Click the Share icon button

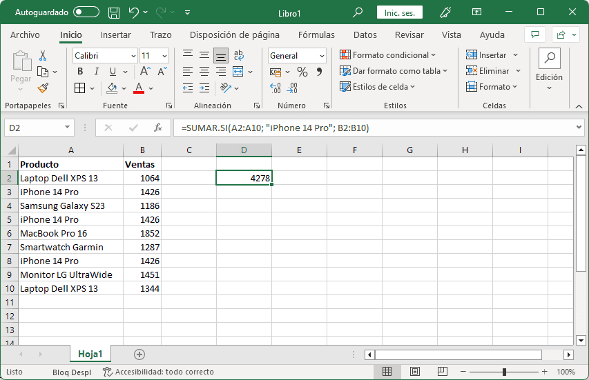(561, 35)
